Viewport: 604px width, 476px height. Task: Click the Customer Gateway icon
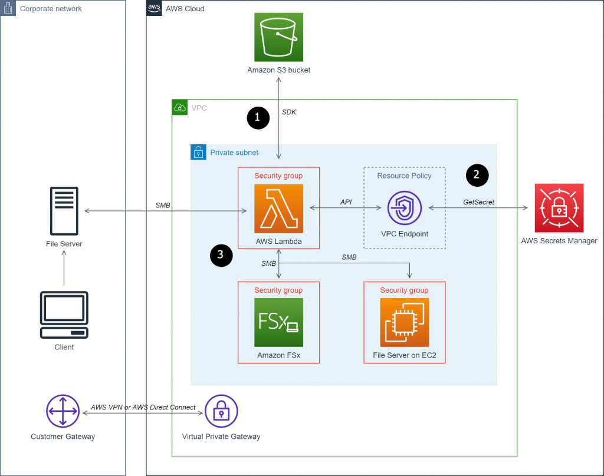point(63,411)
